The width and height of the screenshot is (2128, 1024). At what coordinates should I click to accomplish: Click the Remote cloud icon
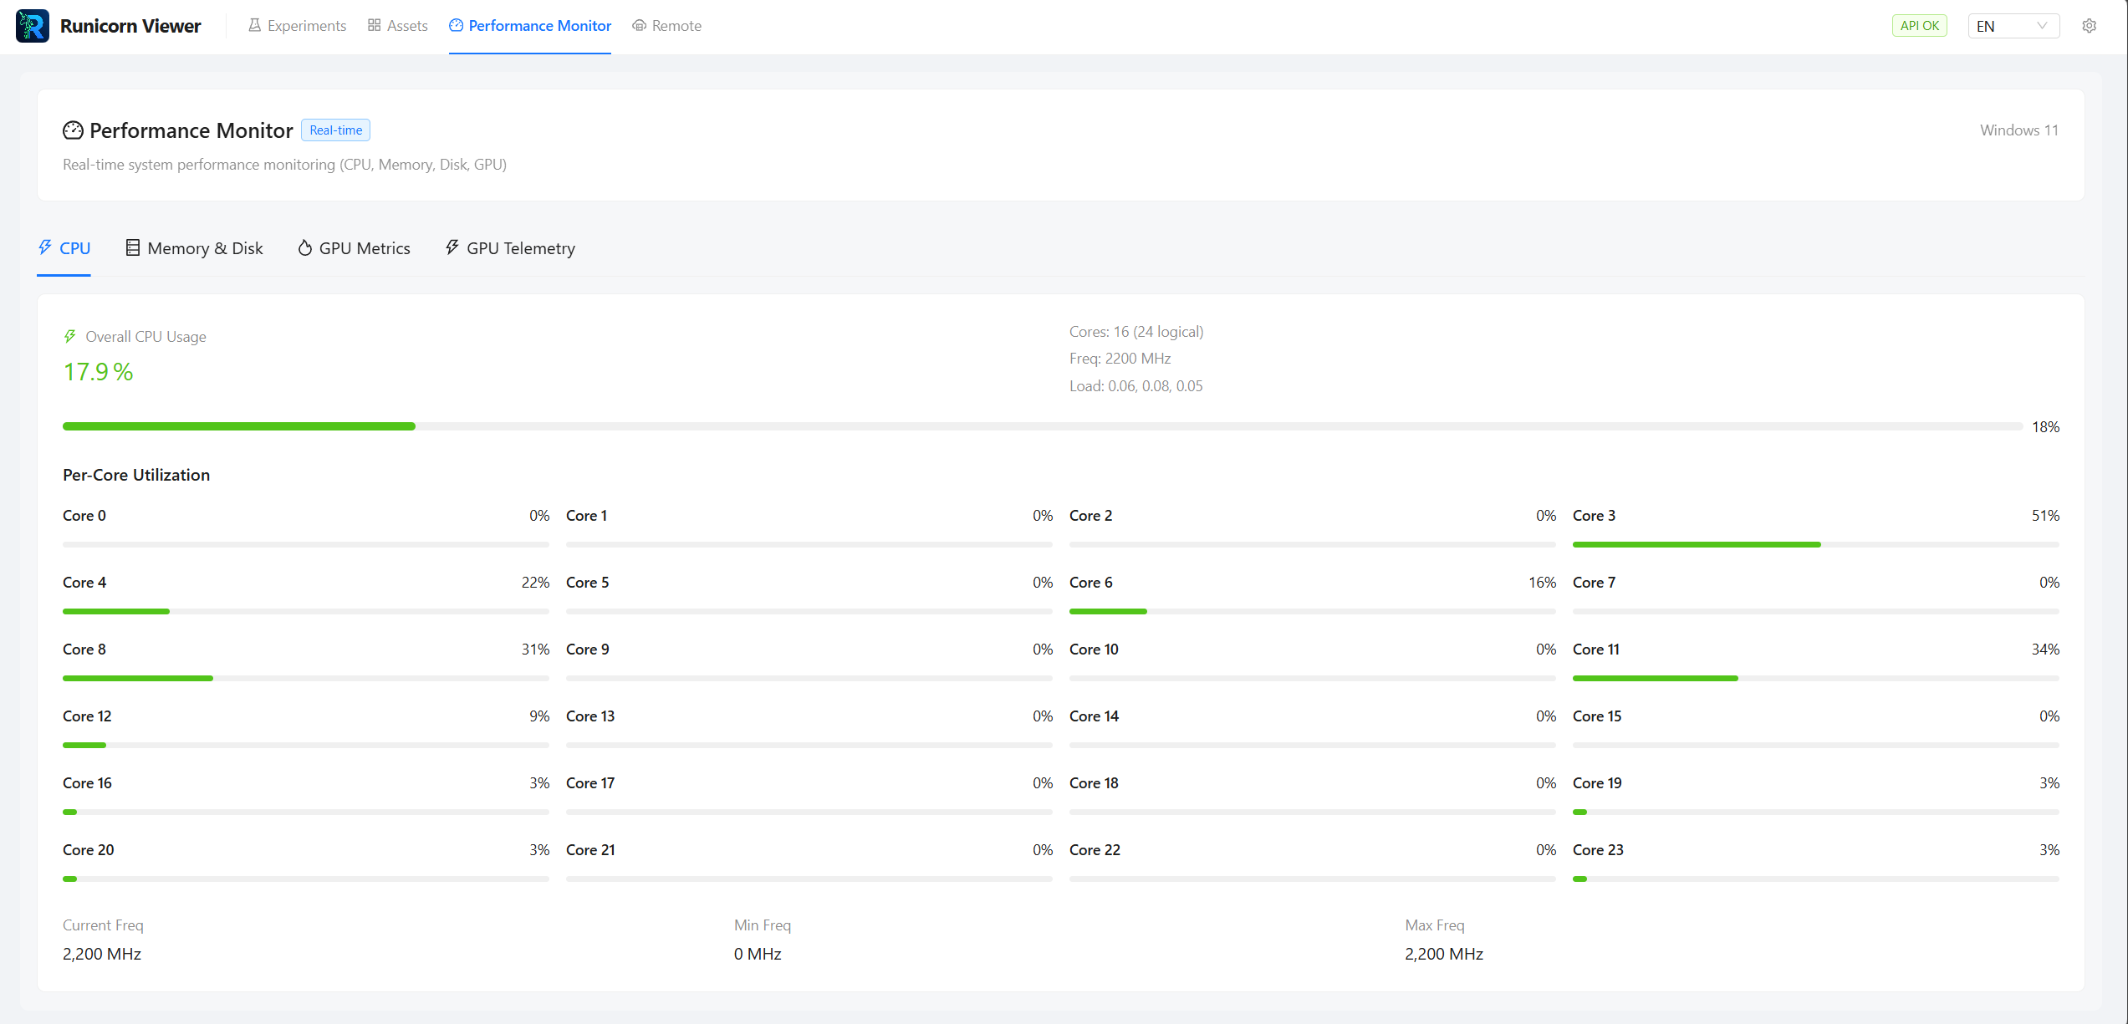point(639,26)
